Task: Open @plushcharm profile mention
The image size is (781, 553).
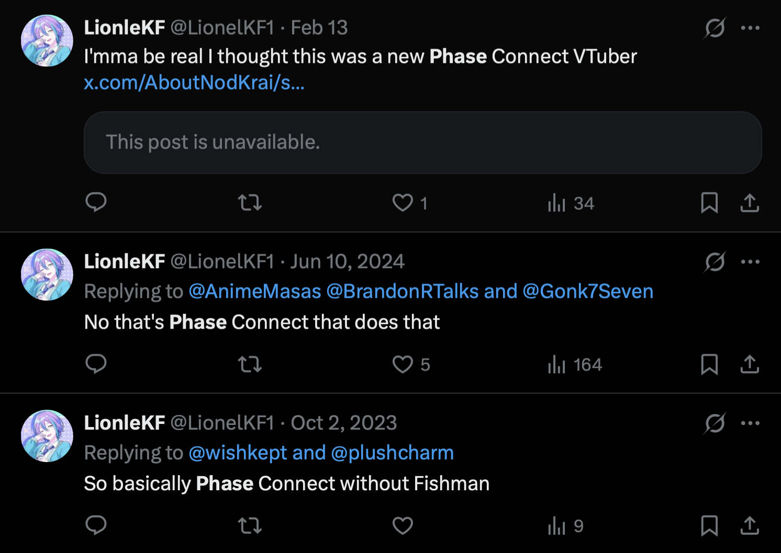Action: (392, 453)
